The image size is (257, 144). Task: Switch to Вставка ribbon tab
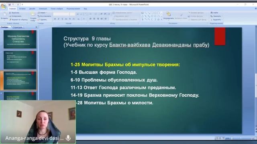pyautogui.click(x=22, y=9)
